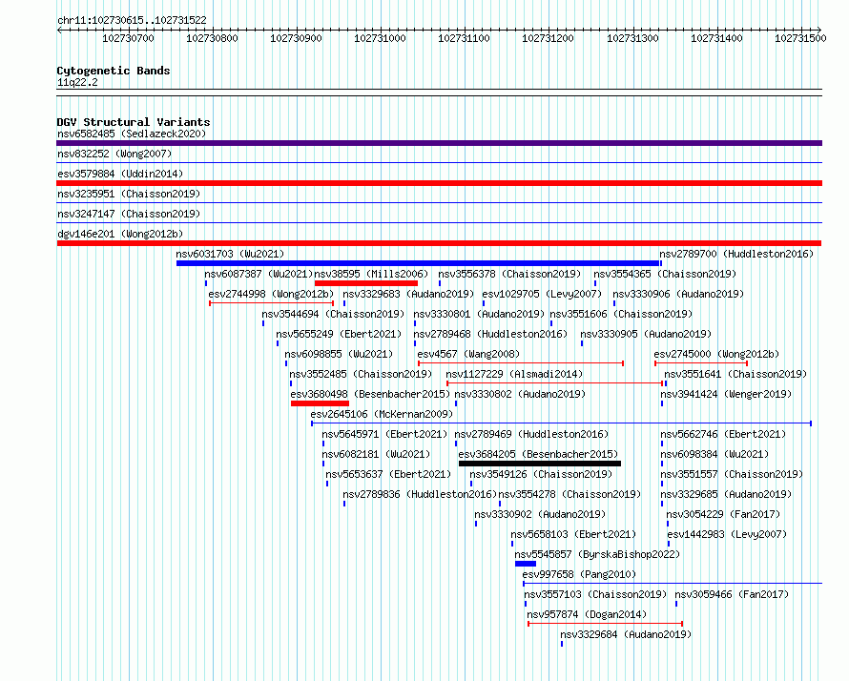Click the nsv6098855 (Wu2021) label
Viewport: 849px width, 681px height.
(x=339, y=354)
